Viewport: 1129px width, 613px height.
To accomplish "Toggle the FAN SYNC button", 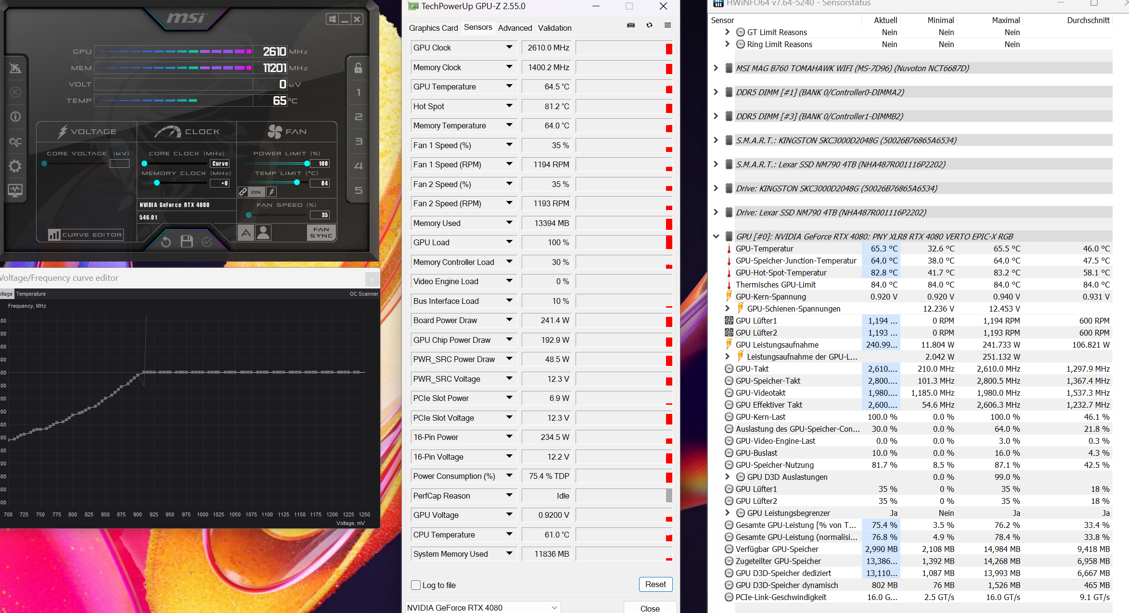I will pyautogui.click(x=321, y=233).
